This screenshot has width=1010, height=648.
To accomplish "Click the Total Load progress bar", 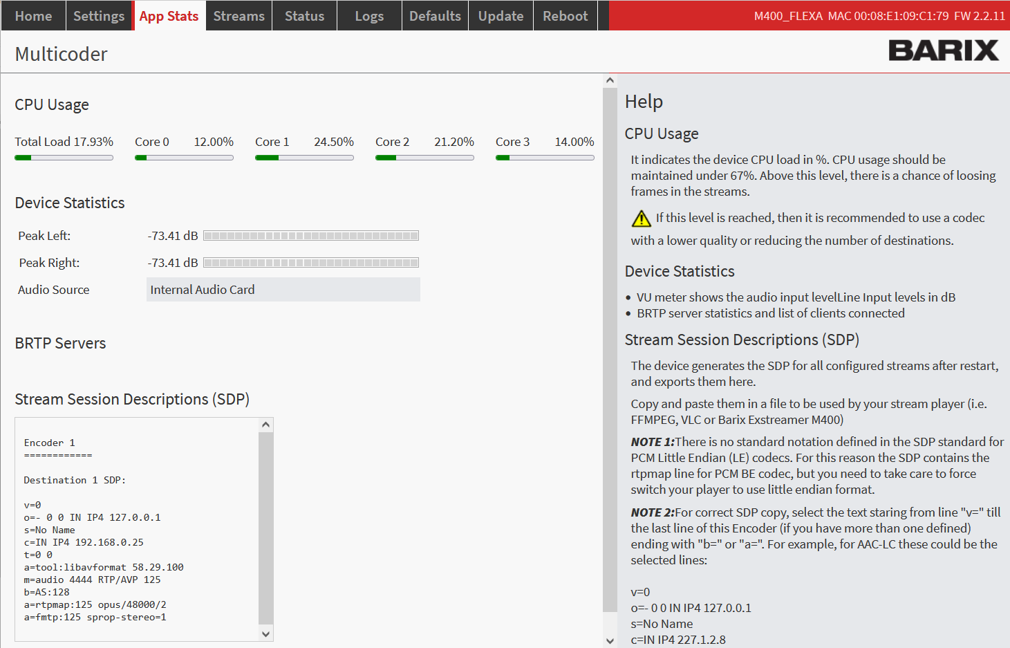I will [x=64, y=158].
